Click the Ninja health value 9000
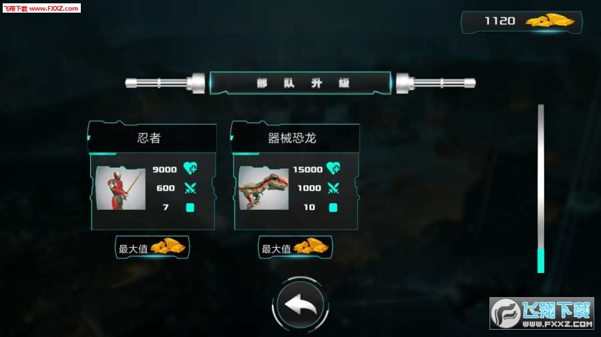This screenshot has height=337, width=601. tap(165, 169)
